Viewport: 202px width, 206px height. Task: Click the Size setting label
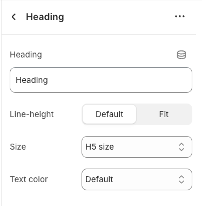[x=18, y=147]
